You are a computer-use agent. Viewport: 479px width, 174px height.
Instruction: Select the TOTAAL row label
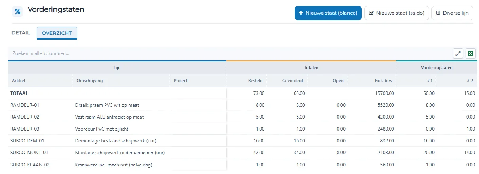20,93
